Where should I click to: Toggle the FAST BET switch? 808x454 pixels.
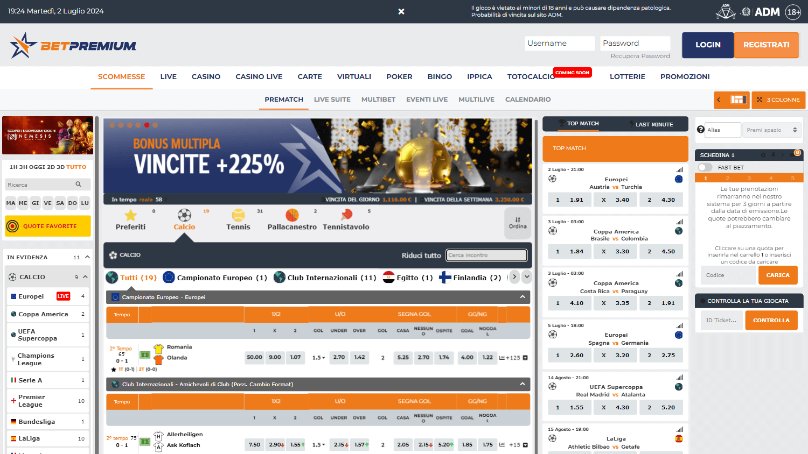[x=705, y=167]
